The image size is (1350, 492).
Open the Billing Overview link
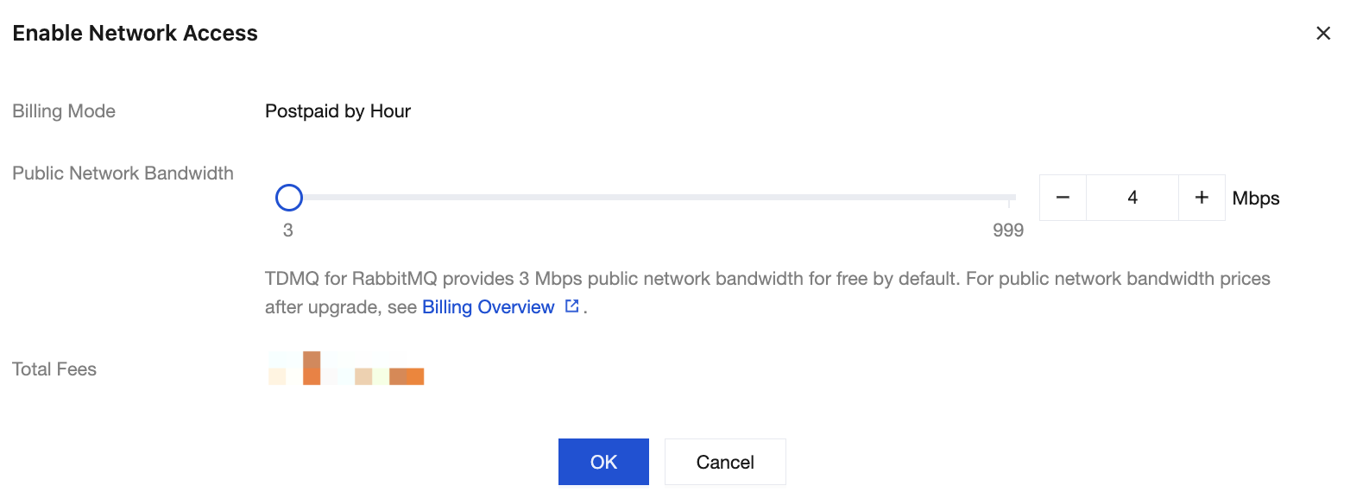[488, 307]
